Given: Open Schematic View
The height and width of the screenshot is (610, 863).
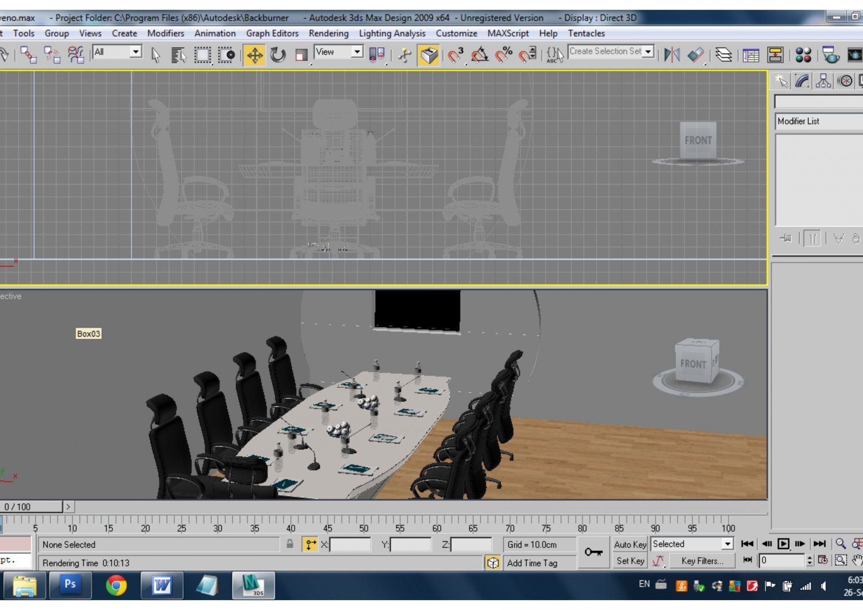Looking at the screenshot, I should click(777, 55).
